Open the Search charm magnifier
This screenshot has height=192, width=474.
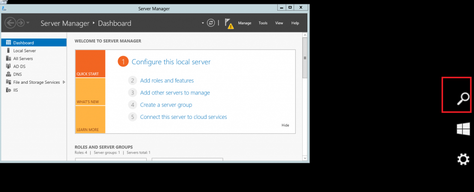463,98
